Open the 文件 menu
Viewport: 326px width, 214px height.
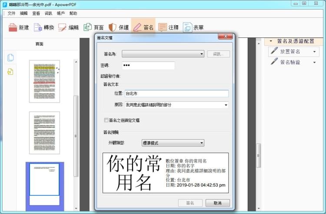[x=11, y=13]
